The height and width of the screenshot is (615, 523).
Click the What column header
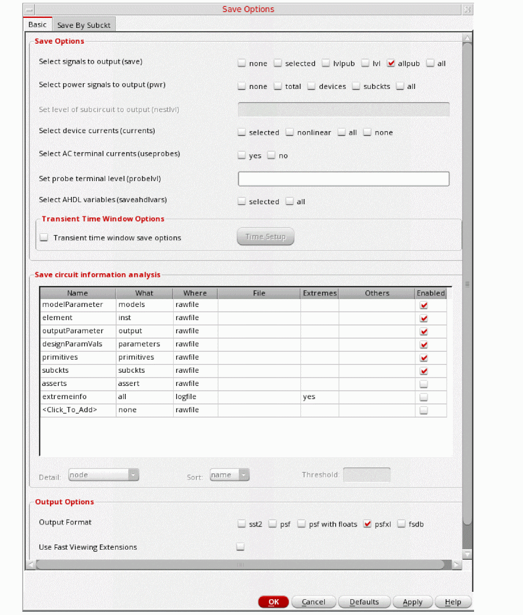pos(144,293)
